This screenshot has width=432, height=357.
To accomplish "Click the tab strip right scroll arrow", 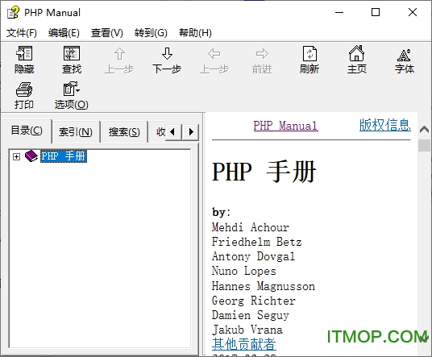I will [x=191, y=131].
